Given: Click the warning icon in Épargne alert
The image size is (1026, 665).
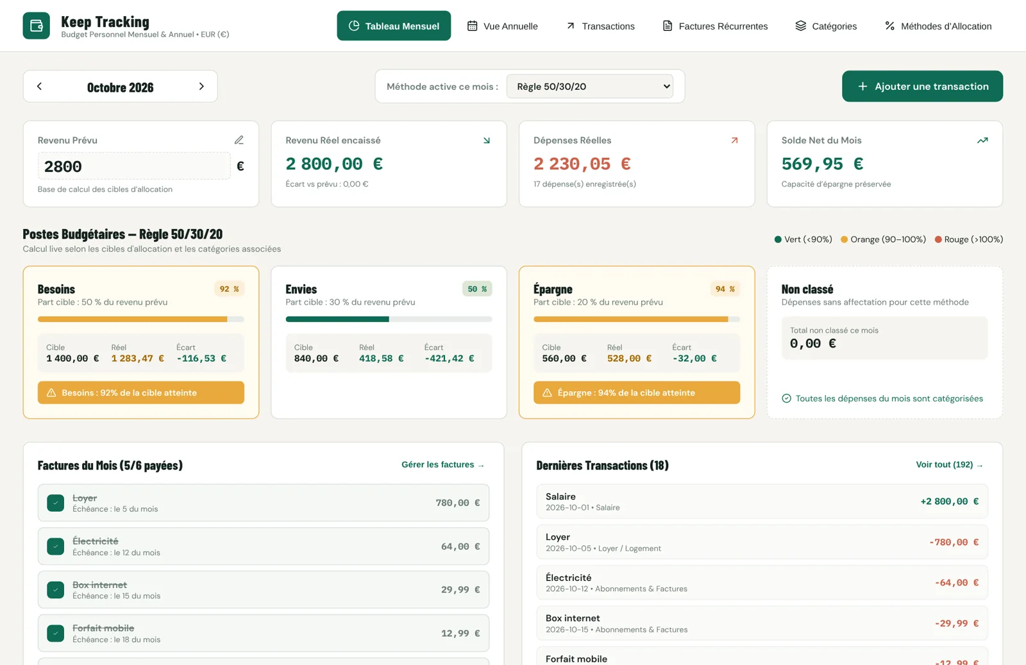Looking at the screenshot, I should point(547,392).
